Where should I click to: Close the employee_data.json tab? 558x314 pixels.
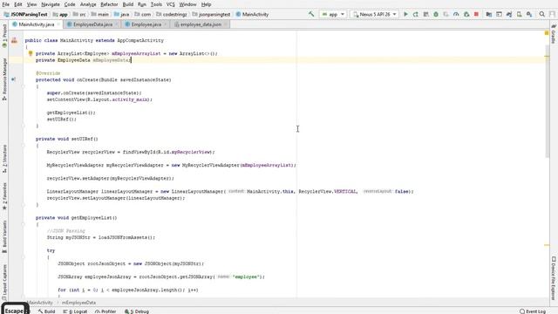coord(225,24)
